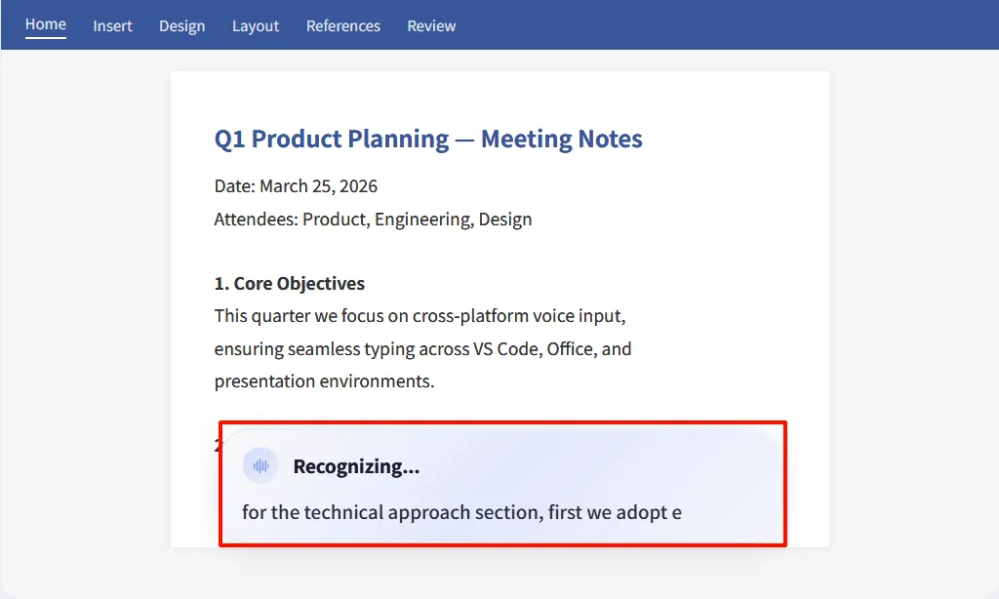This screenshot has height=599, width=999.
Task: Click the line starting "ensuring seamless typing"
Action: (x=422, y=348)
